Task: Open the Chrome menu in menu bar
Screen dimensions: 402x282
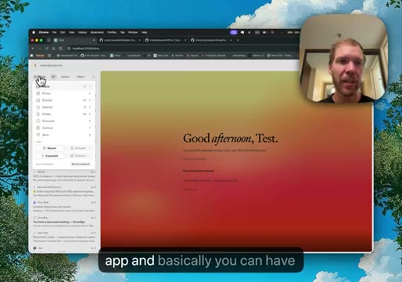Action: coord(44,32)
